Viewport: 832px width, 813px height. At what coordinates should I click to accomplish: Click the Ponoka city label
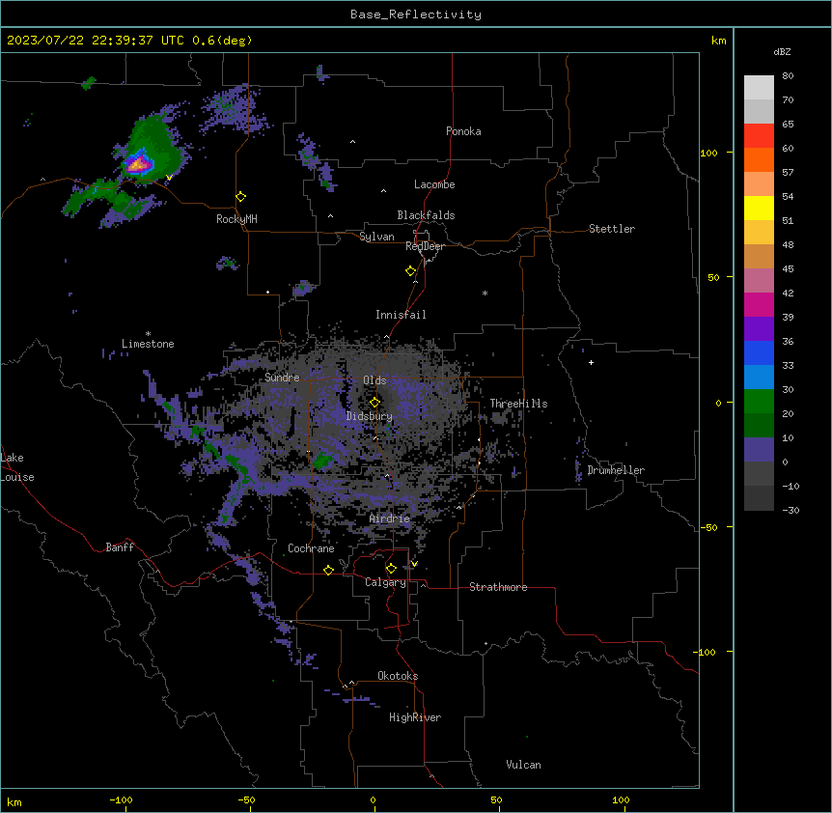pyautogui.click(x=463, y=131)
